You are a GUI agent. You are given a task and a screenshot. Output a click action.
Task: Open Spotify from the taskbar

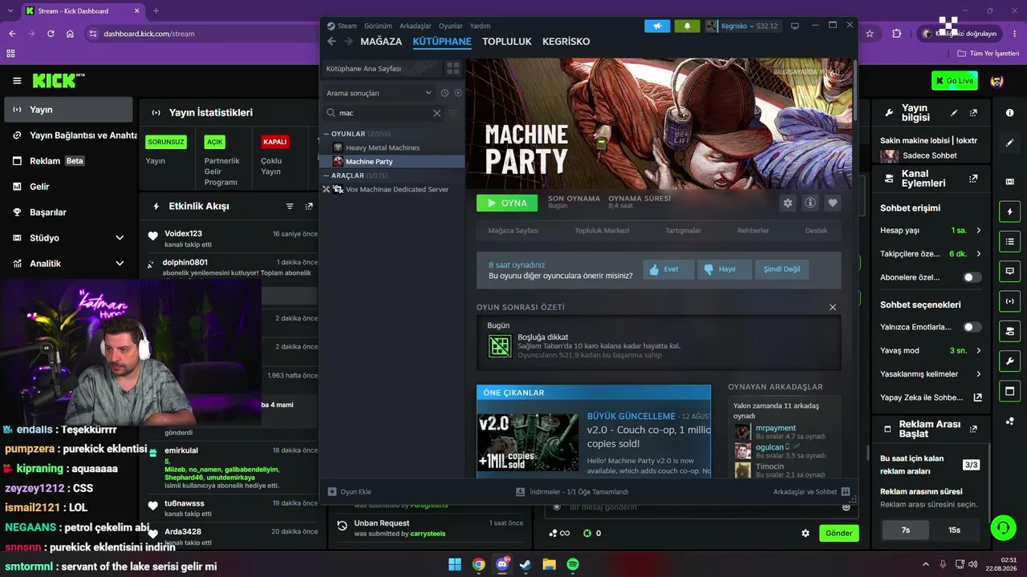(x=573, y=564)
